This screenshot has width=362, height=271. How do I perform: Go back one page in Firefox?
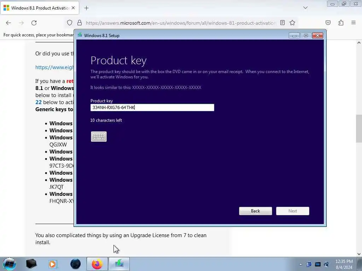(8, 23)
